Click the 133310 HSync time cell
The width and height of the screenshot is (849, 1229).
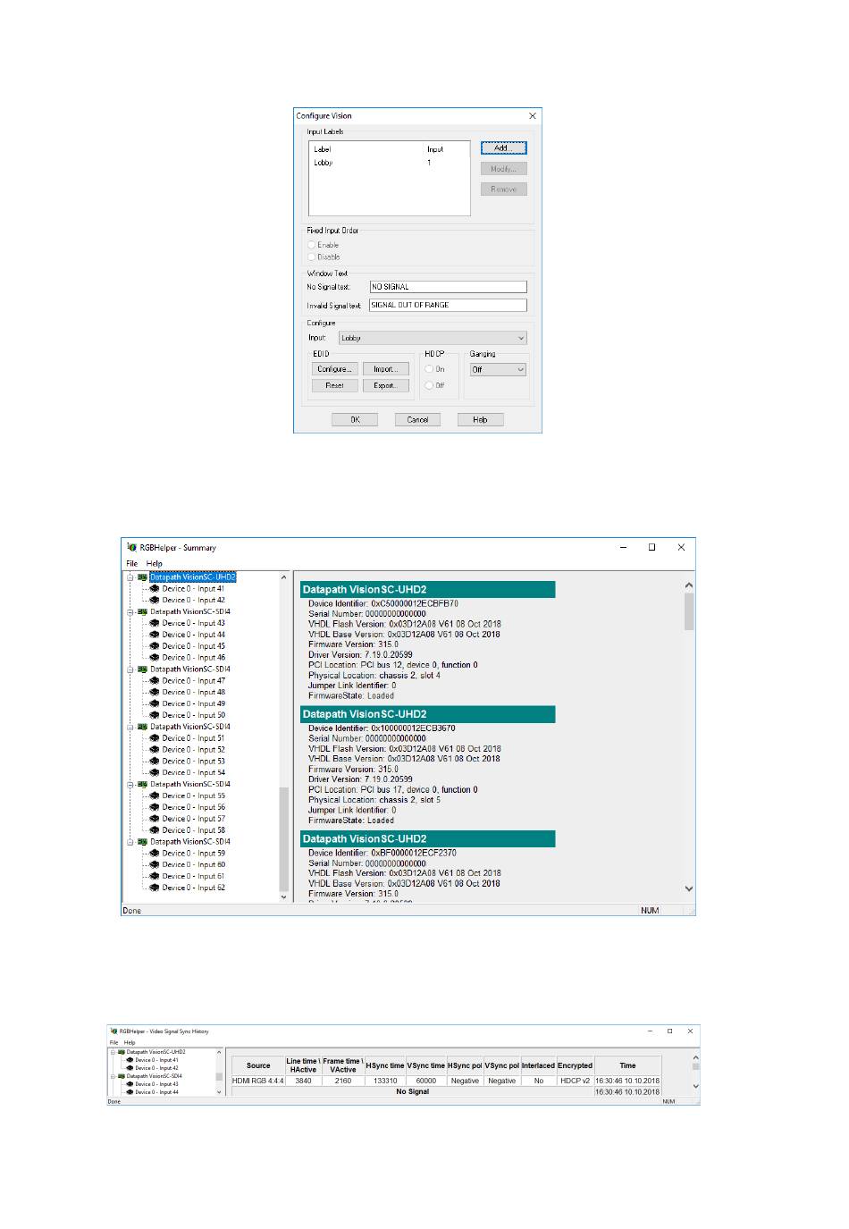click(385, 1081)
